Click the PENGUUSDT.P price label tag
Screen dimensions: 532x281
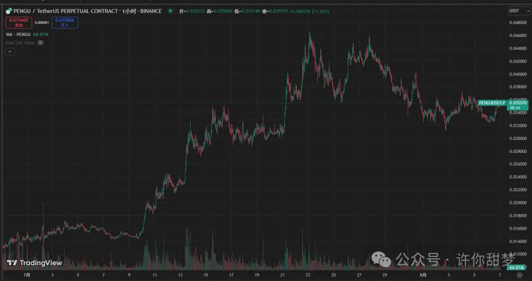[492, 103]
